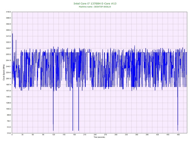Click the y-axis value 1093.2
Image resolution: width=190 pixels, height=142 pixels.
point(9,109)
